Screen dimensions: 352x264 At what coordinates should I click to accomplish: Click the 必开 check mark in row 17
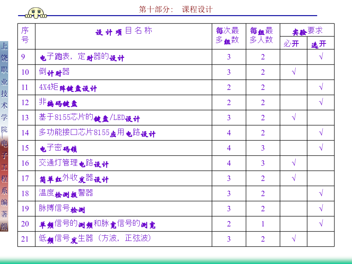pyautogui.click(x=294, y=178)
